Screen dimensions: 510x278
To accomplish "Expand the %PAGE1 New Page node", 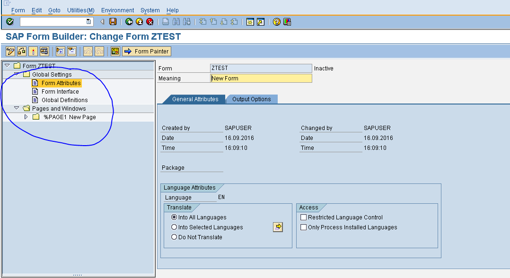I will coord(26,117).
